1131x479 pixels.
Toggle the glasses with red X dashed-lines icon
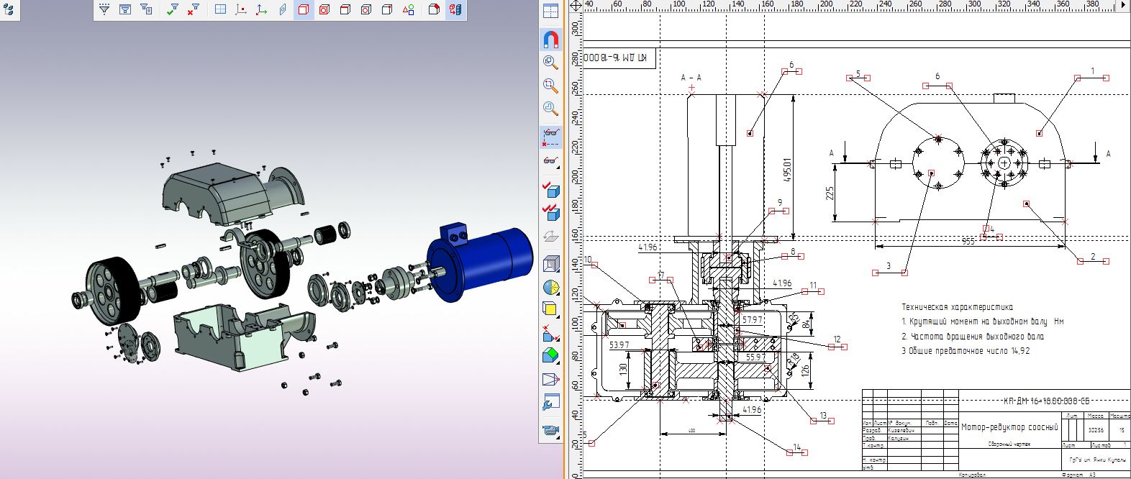point(551,136)
